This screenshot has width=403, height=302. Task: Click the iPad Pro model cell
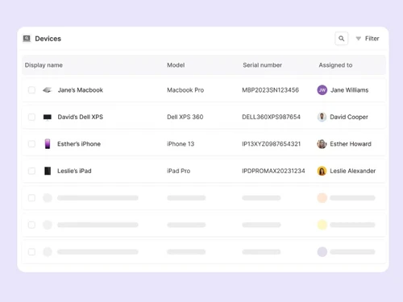pyautogui.click(x=179, y=171)
